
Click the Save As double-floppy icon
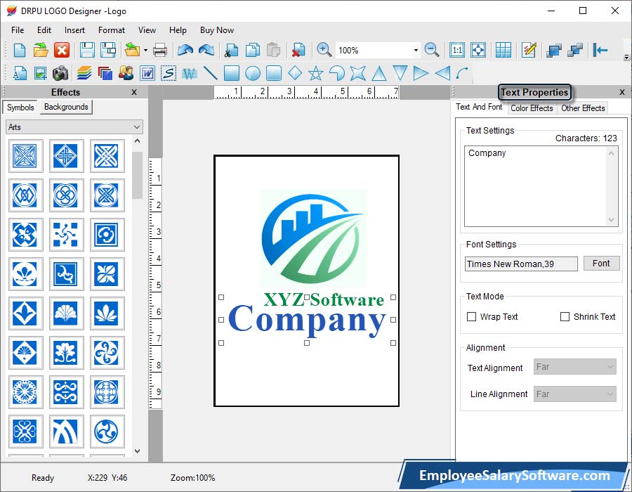[108, 51]
